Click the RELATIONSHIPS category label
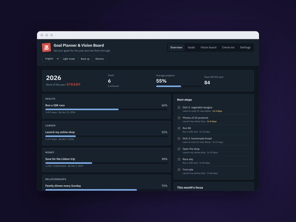The width and height of the screenshot is (296, 222). point(56,179)
